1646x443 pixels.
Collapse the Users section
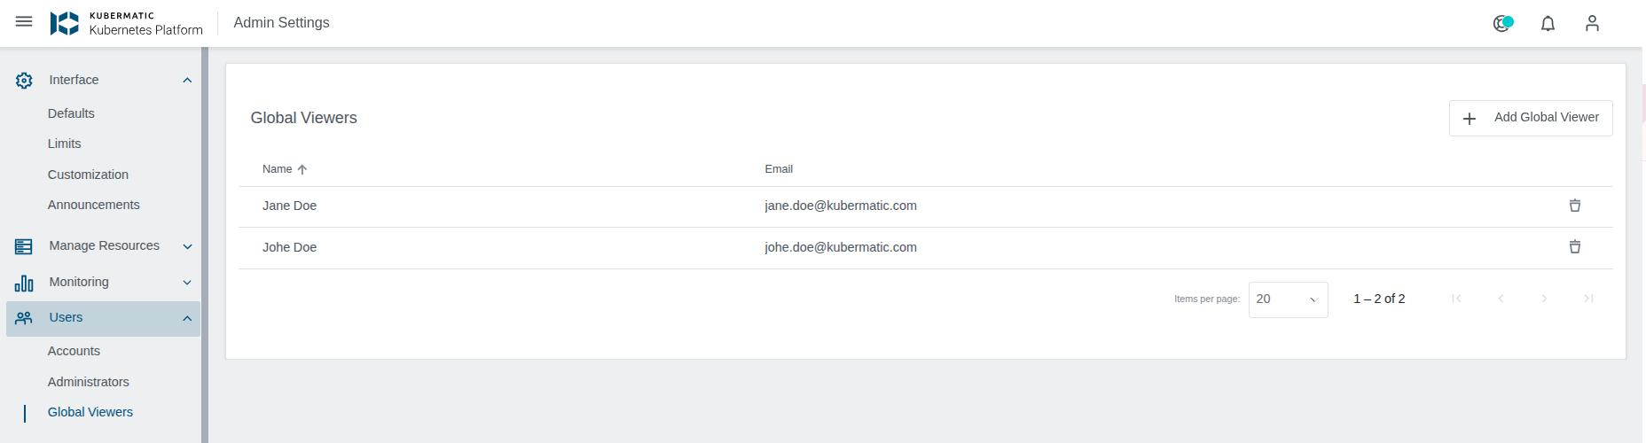(187, 318)
